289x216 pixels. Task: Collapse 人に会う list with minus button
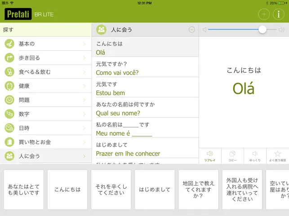click(192, 30)
